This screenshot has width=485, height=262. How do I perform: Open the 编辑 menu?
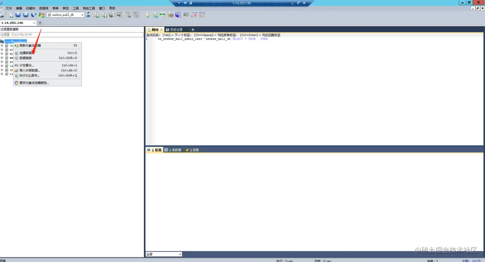pos(19,8)
